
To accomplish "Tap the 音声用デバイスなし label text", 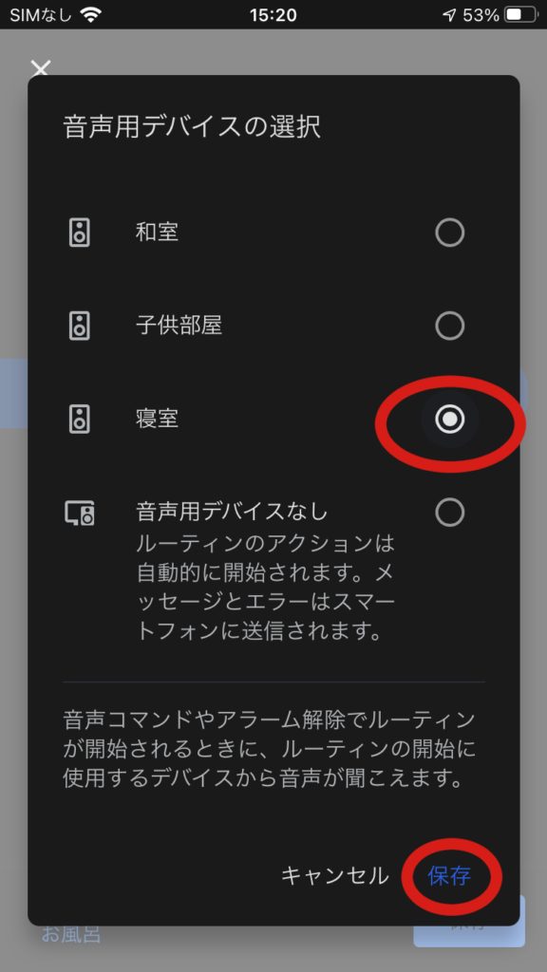I will click(x=232, y=512).
